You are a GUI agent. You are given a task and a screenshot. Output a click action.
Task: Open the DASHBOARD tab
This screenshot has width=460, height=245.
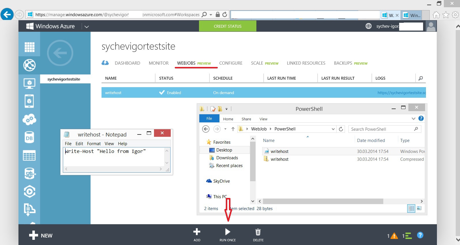tap(127, 63)
